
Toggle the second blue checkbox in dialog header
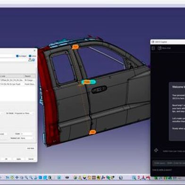pos(30,56)
